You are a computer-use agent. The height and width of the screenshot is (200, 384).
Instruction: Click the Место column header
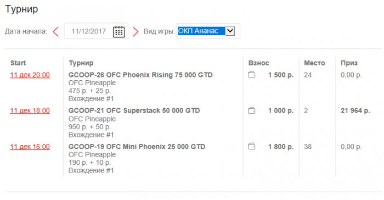[314, 63]
